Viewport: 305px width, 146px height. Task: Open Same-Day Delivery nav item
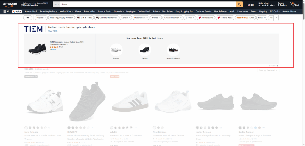pyautogui.click(x=48, y=12)
